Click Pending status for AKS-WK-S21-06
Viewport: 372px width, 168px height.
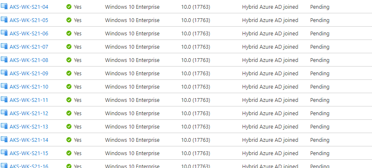click(x=320, y=34)
